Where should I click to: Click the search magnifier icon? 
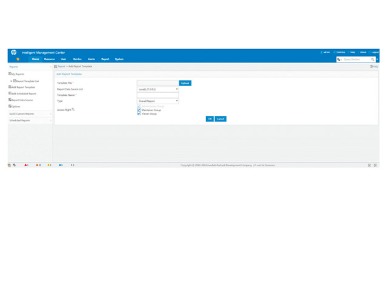pos(373,59)
